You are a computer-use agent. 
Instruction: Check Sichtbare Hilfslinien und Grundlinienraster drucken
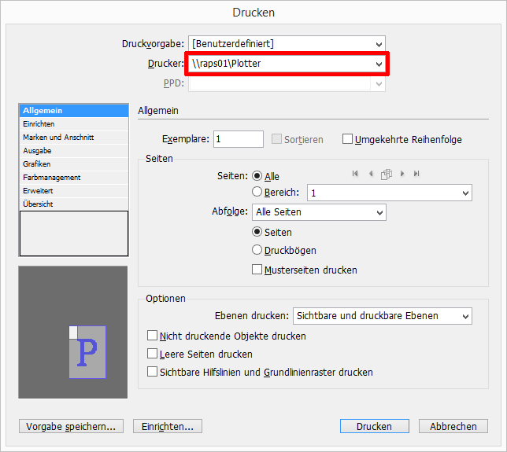tap(152, 372)
